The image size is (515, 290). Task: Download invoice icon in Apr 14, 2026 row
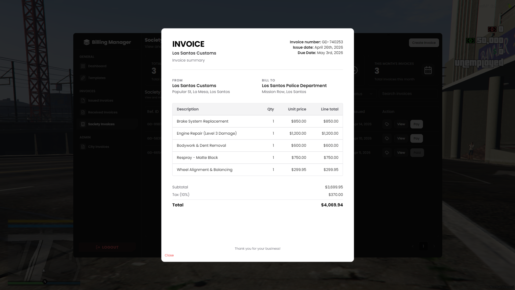[x=387, y=124]
